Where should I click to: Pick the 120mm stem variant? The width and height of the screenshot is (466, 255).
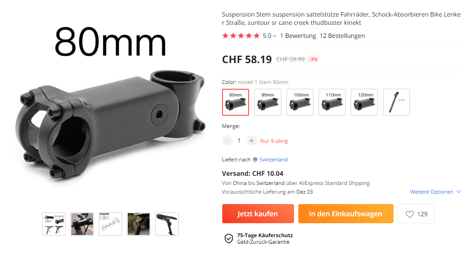tap(364, 102)
